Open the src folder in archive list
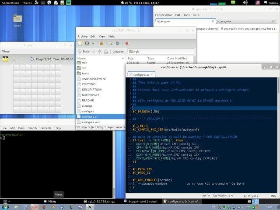Viewport: 280px width, 210px height. (x=84, y=68)
